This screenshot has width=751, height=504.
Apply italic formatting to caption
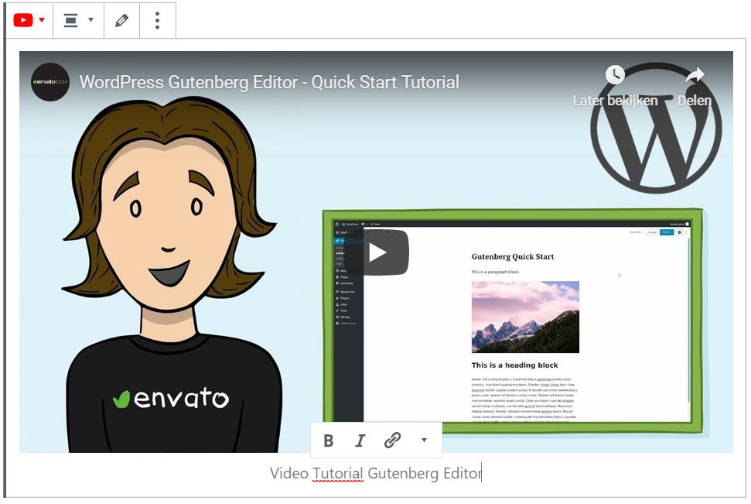click(x=360, y=441)
